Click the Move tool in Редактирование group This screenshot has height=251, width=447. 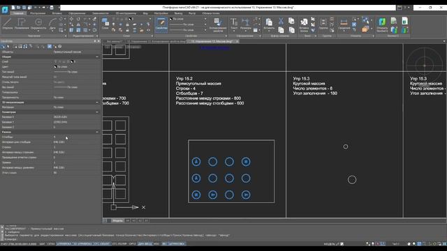pos(71,19)
